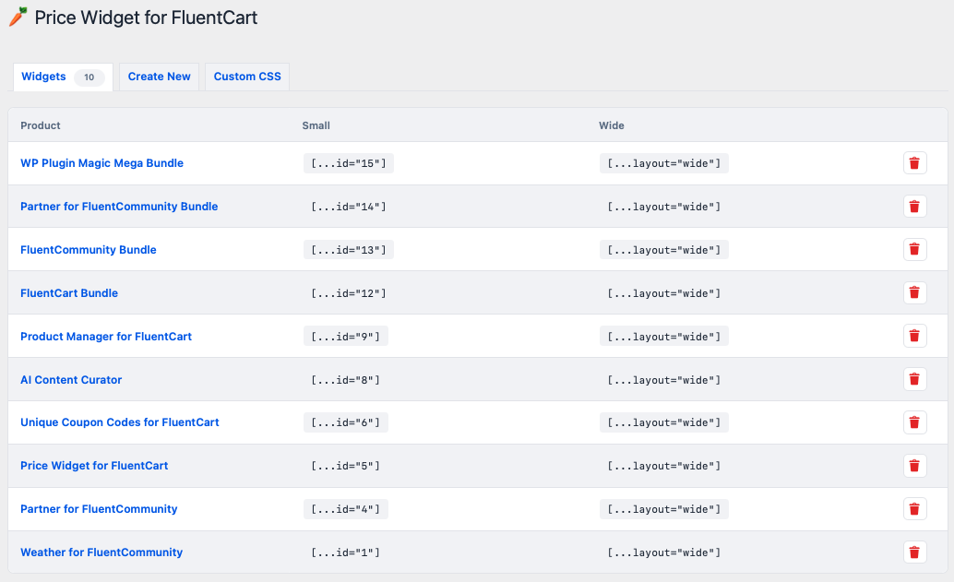Copy wide shortcode for WP Plugin Magic Mega Bundle
954x582 pixels.
pyautogui.click(x=663, y=163)
